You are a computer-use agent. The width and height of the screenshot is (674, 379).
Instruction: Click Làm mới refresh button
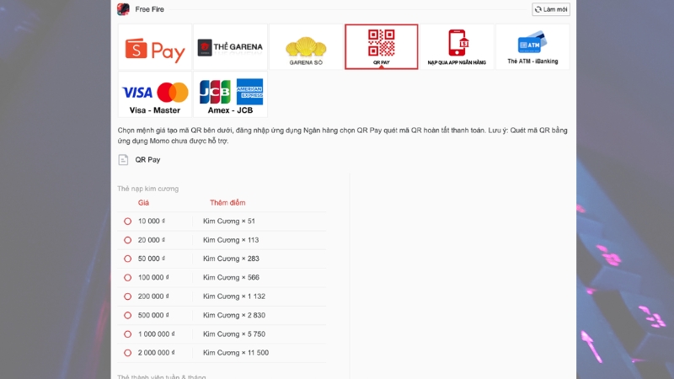coord(551,9)
